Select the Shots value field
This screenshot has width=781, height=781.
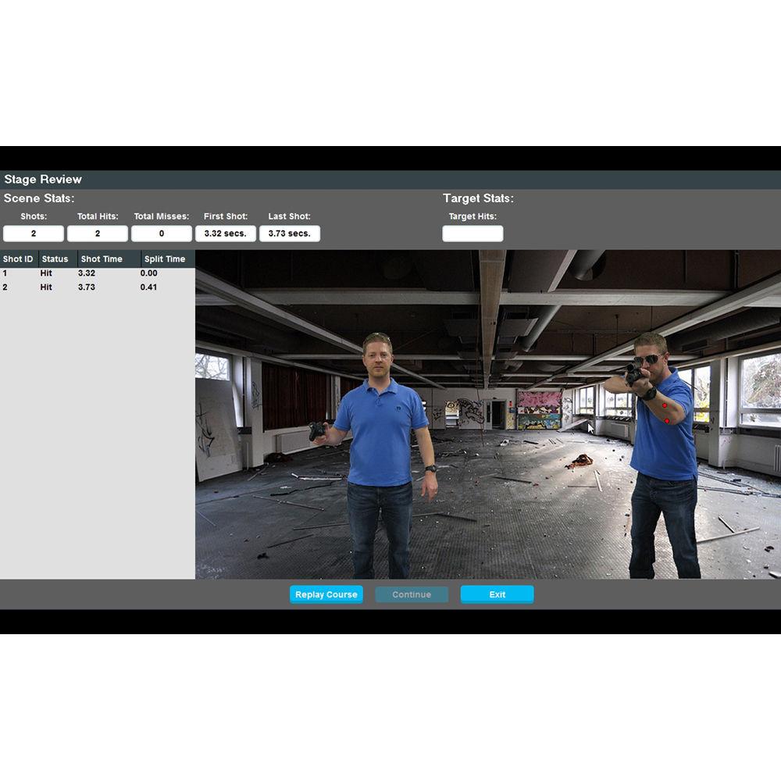click(x=34, y=234)
